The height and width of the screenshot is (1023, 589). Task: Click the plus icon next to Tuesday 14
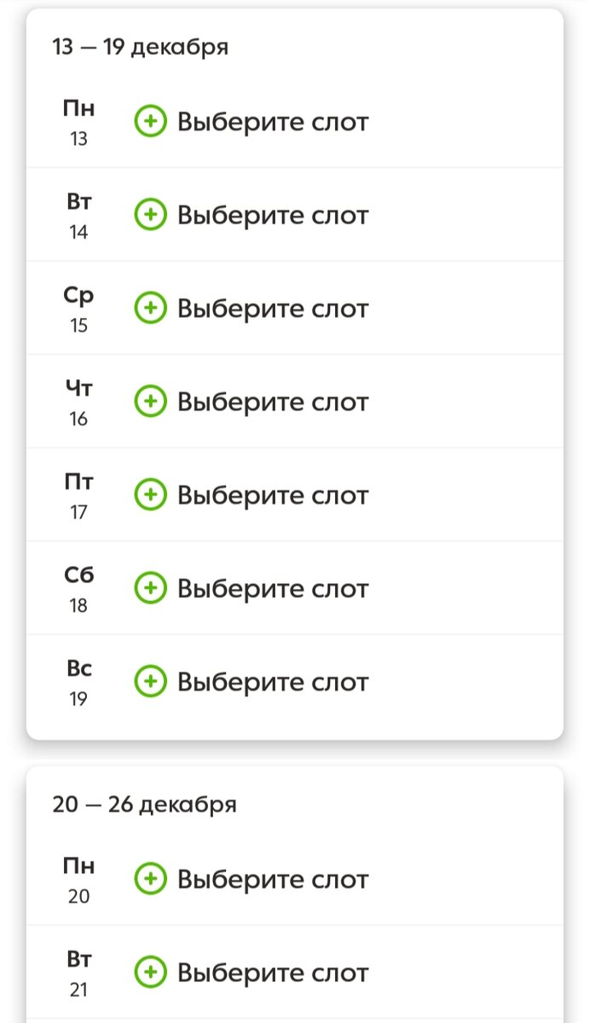pos(152,215)
